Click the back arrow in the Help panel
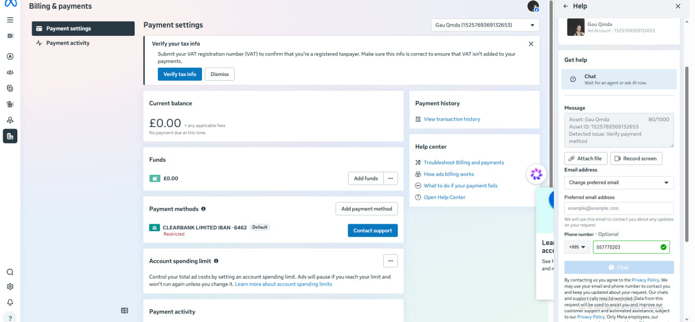Screen dimensions: 695x322 click(x=565, y=6)
